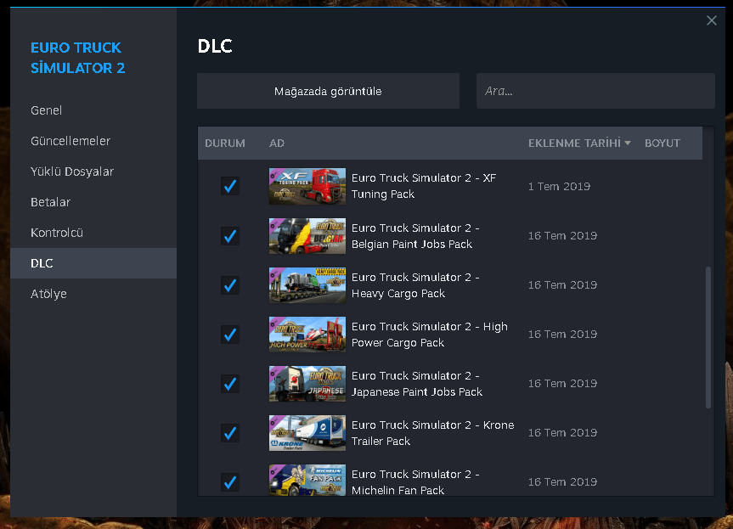The image size is (733, 529).
Task: Open the Belgian Paint Jobs Pack thumbnail
Action: (307, 236)
